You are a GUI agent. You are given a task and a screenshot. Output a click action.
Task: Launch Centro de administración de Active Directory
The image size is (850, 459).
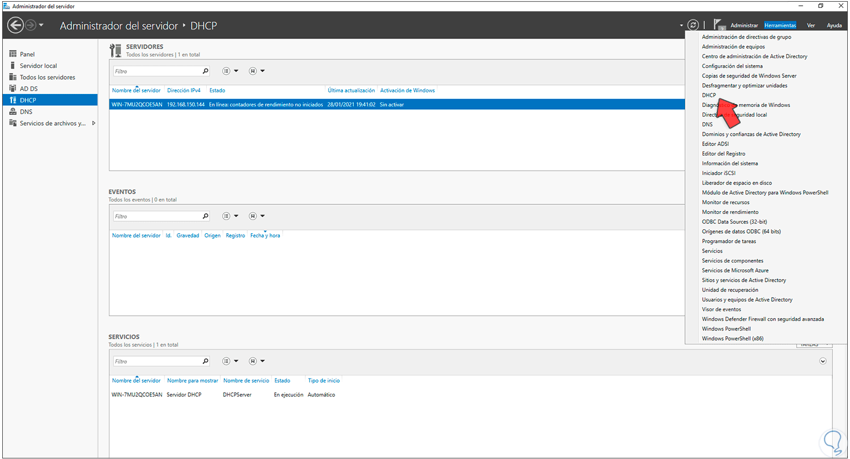754,57
